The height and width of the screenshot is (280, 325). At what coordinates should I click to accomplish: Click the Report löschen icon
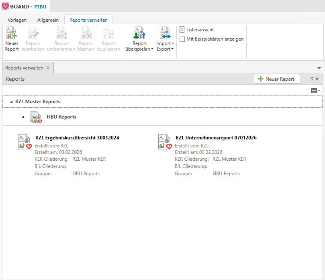(86, 33)
